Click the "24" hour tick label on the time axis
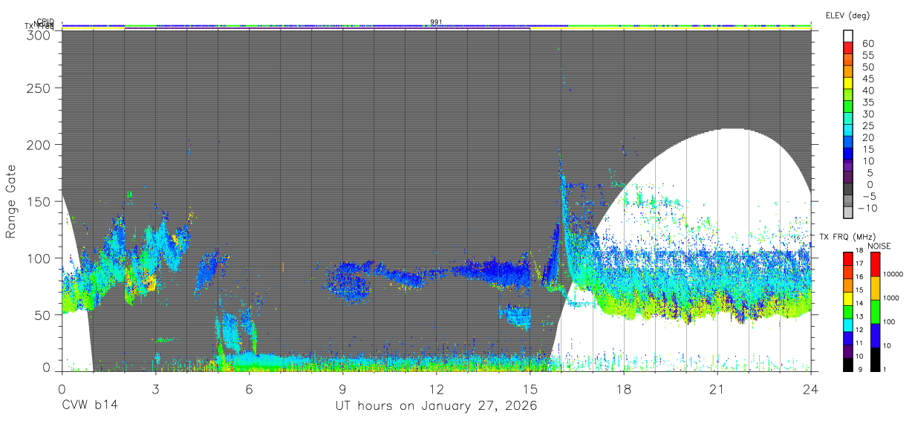Viewport: 912px width, 421px height. [810, 388]
